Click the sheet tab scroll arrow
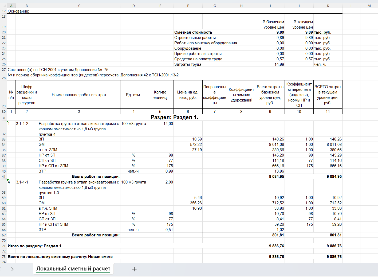 [x=12, y=269]
